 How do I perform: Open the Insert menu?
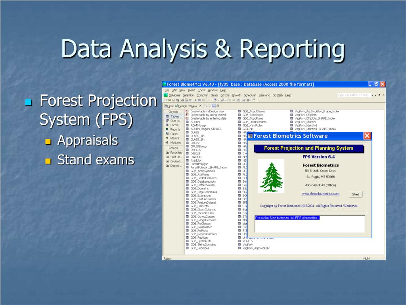192,90
